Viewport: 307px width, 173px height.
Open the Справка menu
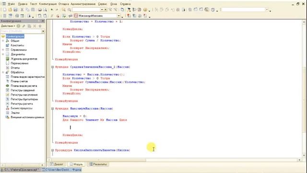(125, 4)
